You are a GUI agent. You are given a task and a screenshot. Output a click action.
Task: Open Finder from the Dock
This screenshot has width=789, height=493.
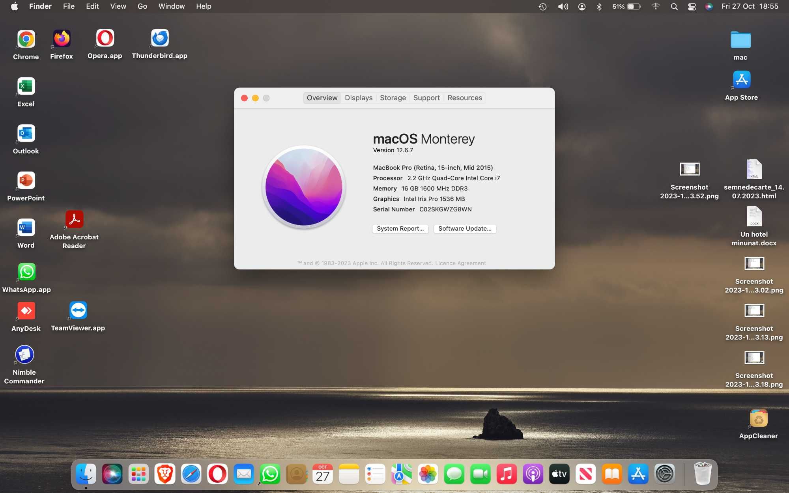click(x=86, y=474)
